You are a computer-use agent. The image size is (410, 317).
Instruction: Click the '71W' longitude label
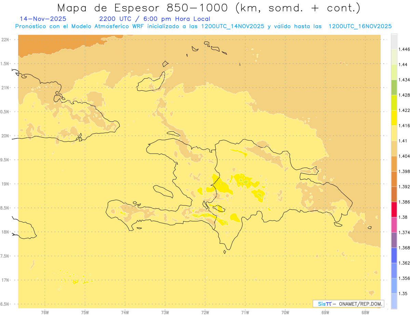[x=245, y=313]
